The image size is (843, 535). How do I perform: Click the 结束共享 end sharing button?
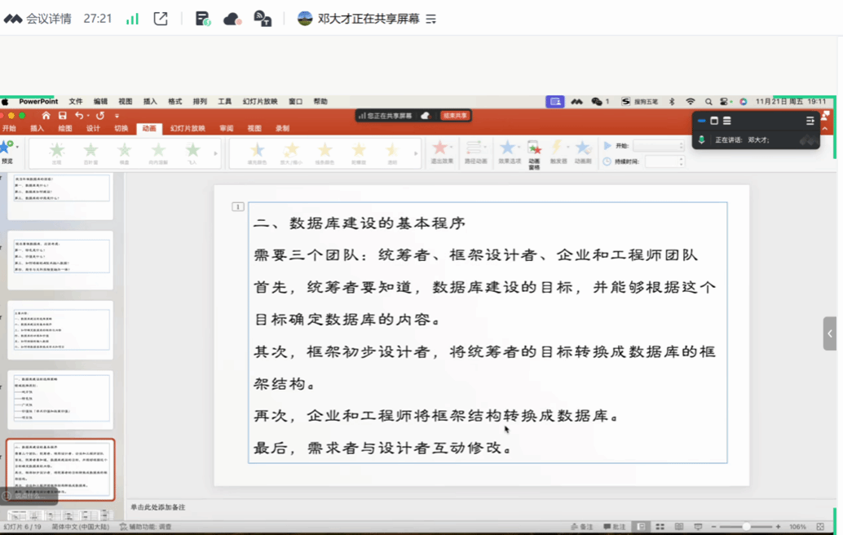click(454, 116)
